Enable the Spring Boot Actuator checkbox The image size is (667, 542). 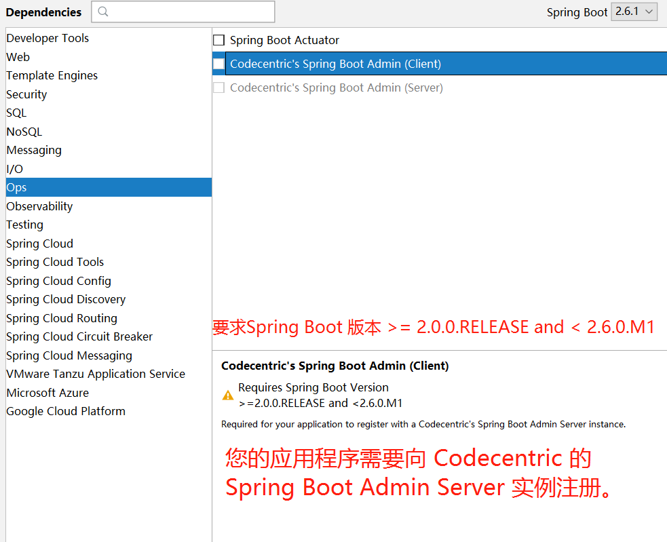[218, 40]
